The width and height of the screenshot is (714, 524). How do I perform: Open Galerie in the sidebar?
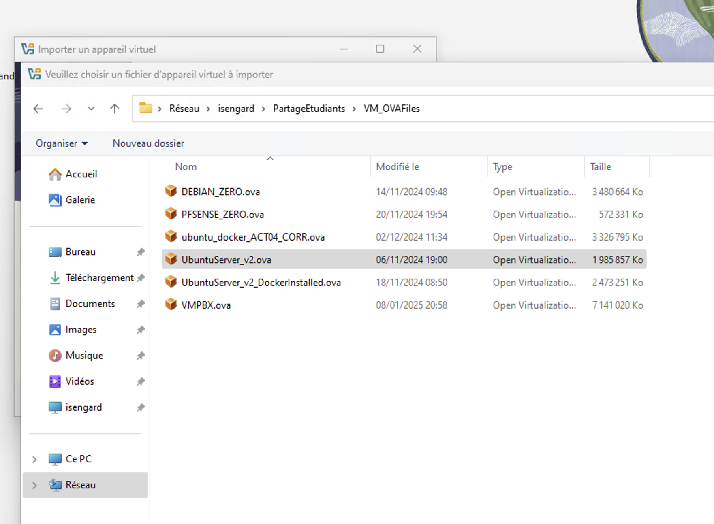pos(80,200)
